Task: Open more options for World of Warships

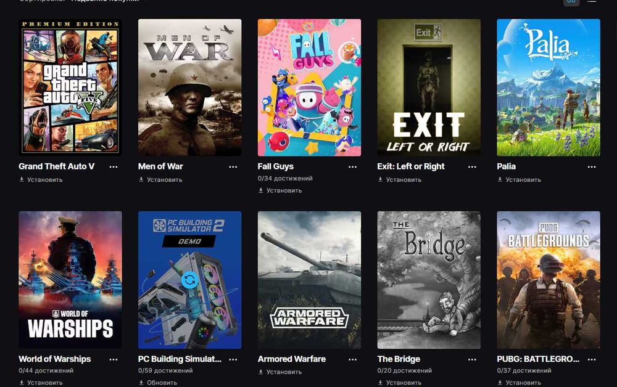Action: 114,359
